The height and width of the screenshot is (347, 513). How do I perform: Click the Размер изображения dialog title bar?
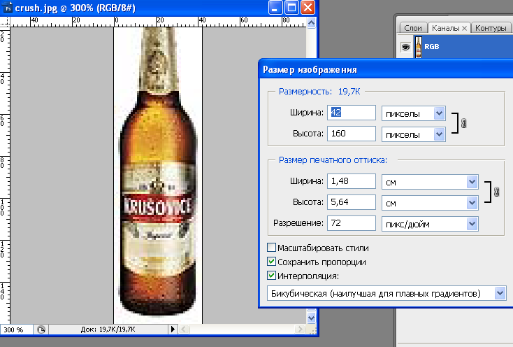click(x=386, y=69)
